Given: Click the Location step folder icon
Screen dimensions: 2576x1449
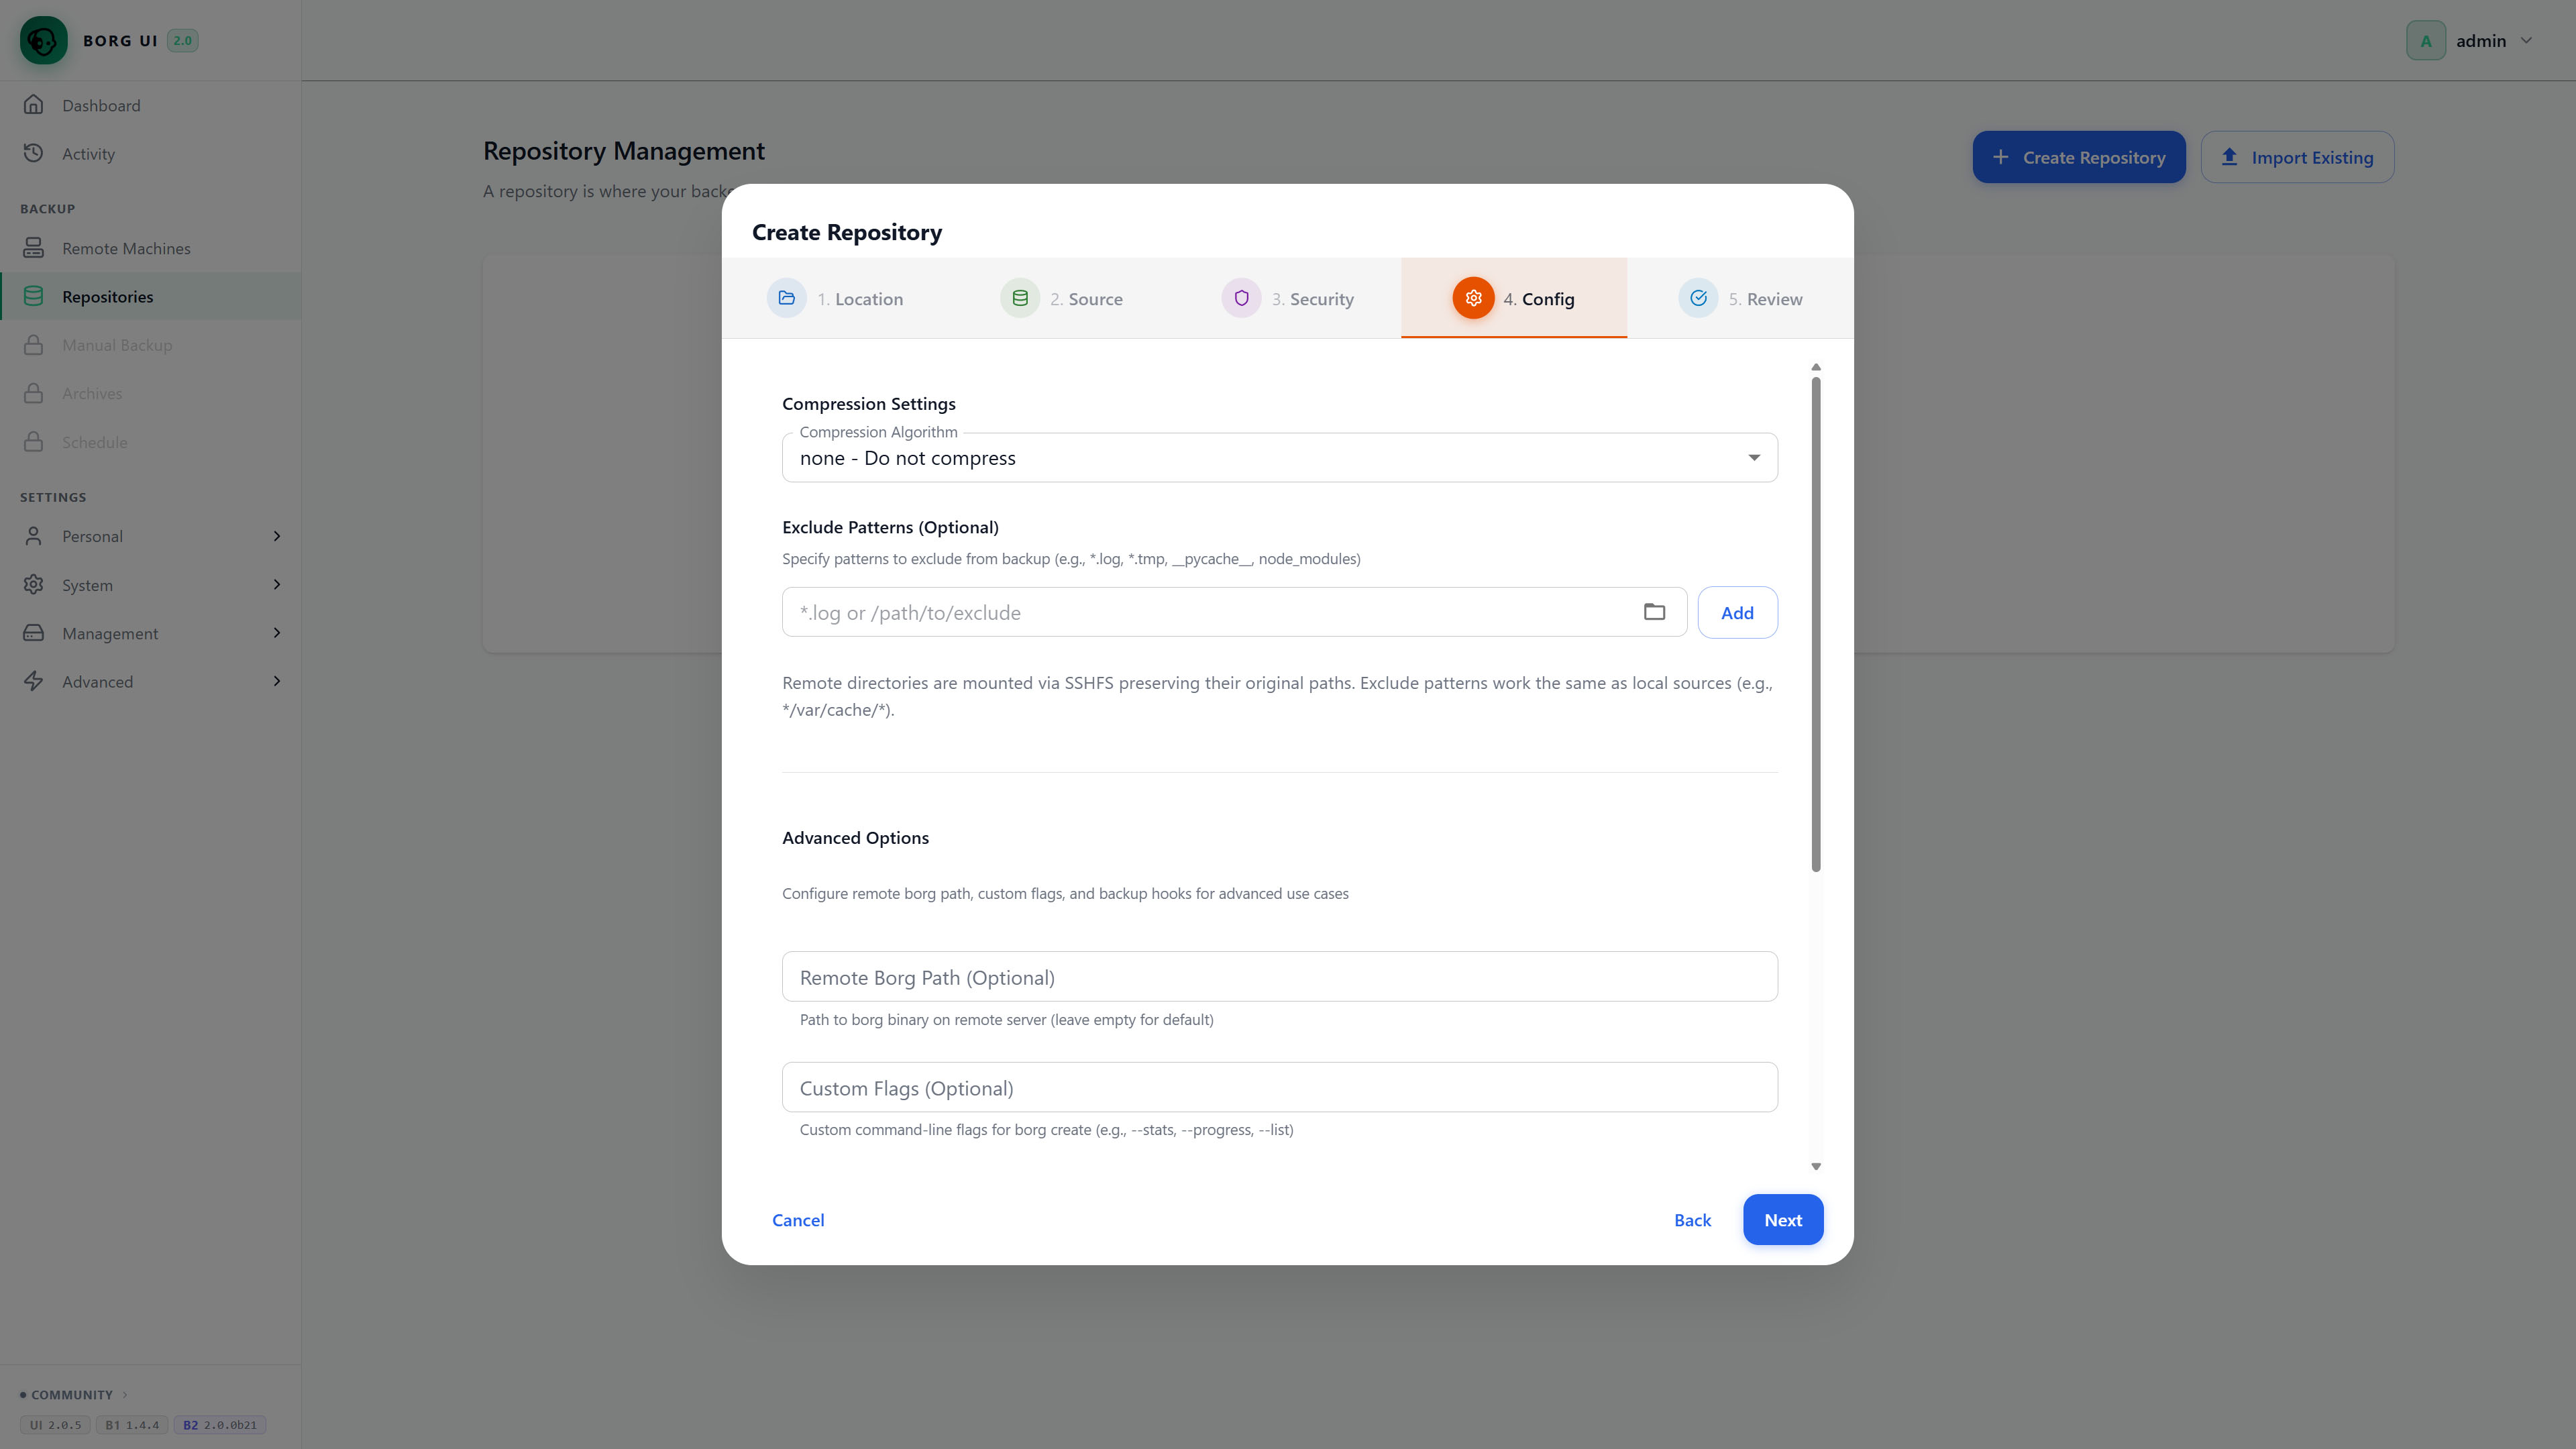Looking at the screenshot, I should [x=787, y=298].
